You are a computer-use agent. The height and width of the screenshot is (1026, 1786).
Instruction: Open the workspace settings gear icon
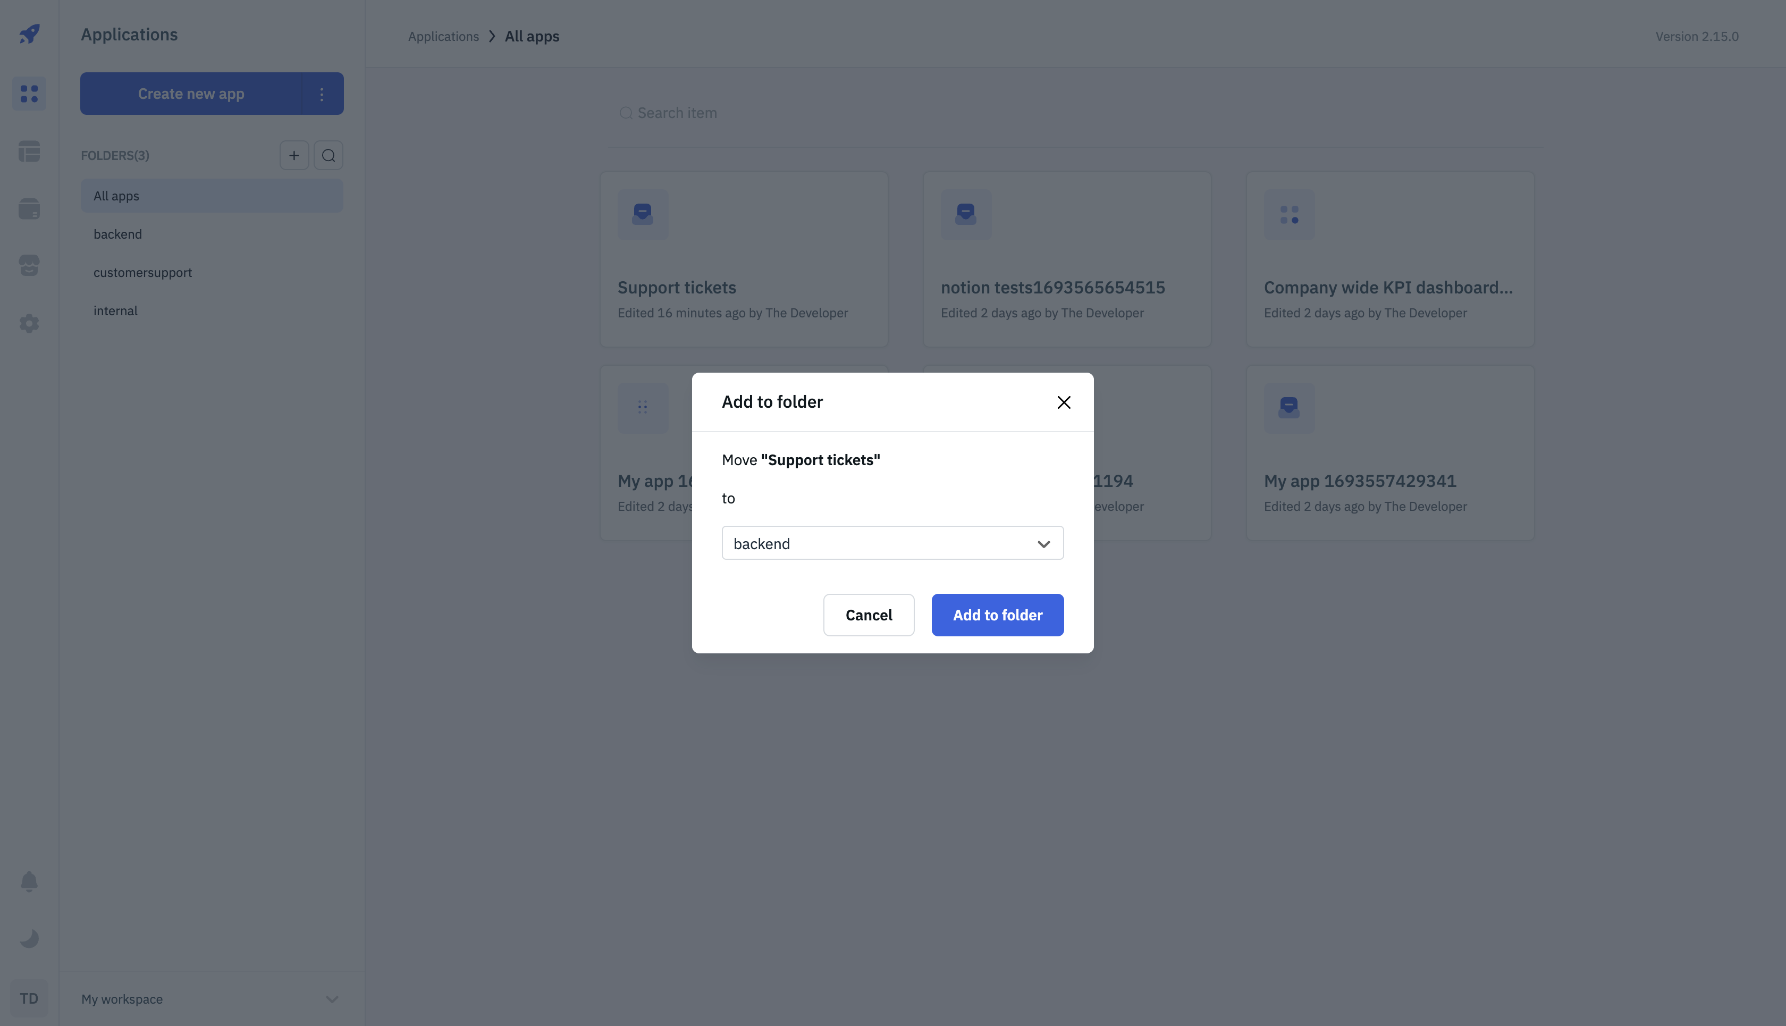click(29, 323)
